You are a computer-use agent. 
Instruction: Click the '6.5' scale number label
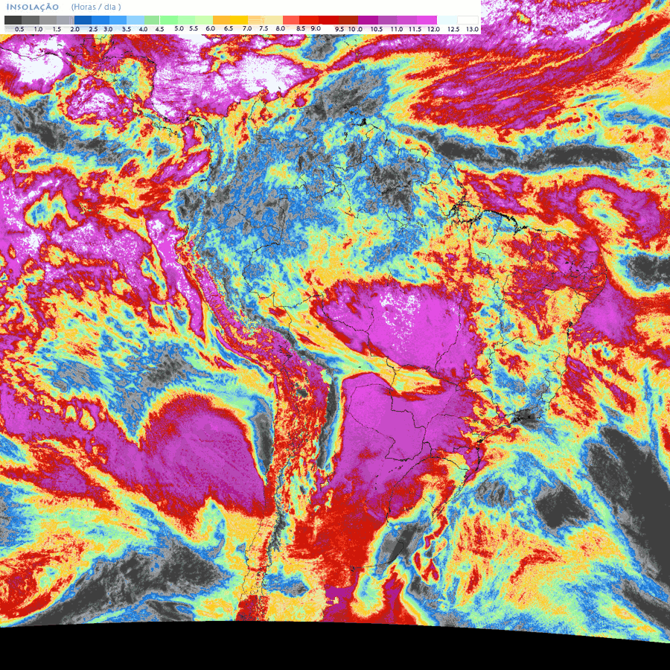click(x=229, y=28)
